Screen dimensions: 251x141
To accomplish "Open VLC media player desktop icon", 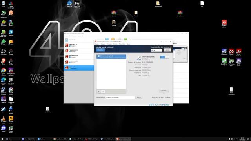I will (4, 119).
